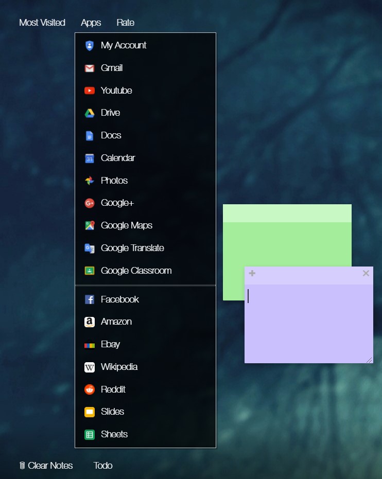This screenshot has width=382, height=479.
Task: Click the Docs document icon
Action: coord(89,136)
